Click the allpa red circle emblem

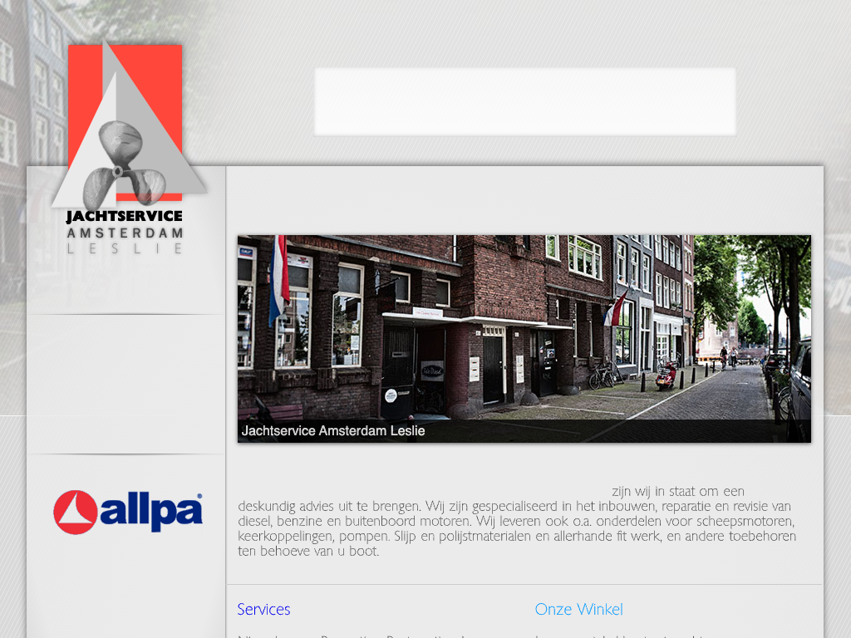point(75,513)
